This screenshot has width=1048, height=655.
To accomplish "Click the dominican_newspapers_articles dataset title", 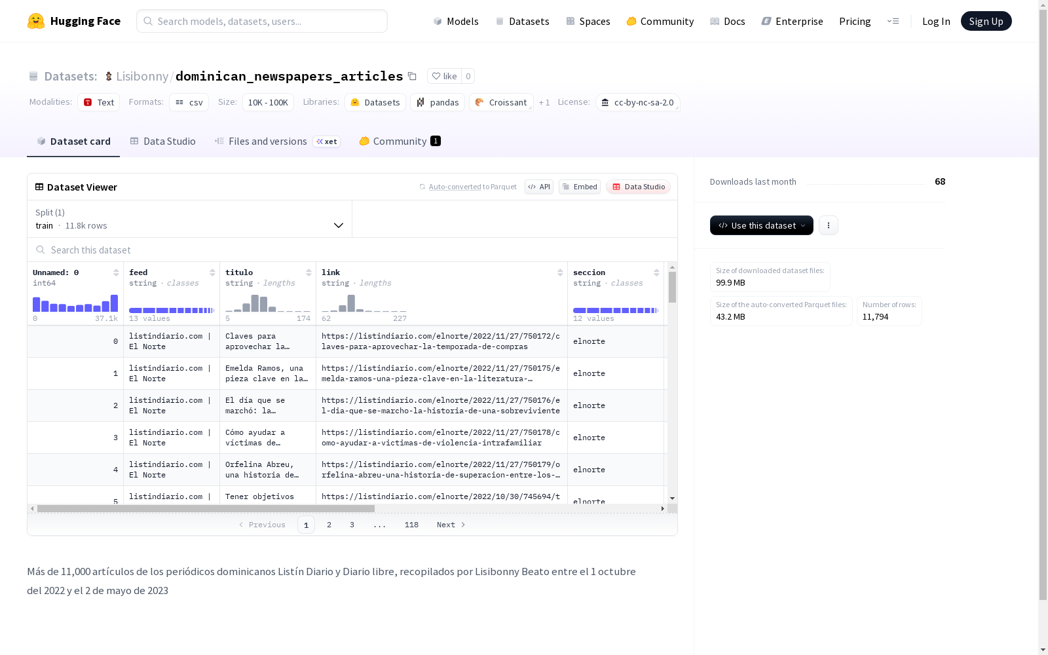I will coord(289,76).
